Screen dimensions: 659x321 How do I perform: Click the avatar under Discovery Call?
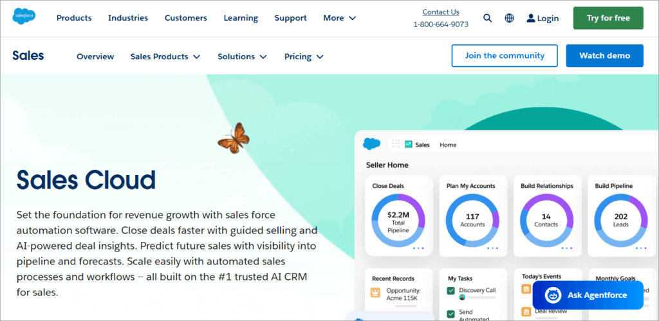click(x=462, y=297)
